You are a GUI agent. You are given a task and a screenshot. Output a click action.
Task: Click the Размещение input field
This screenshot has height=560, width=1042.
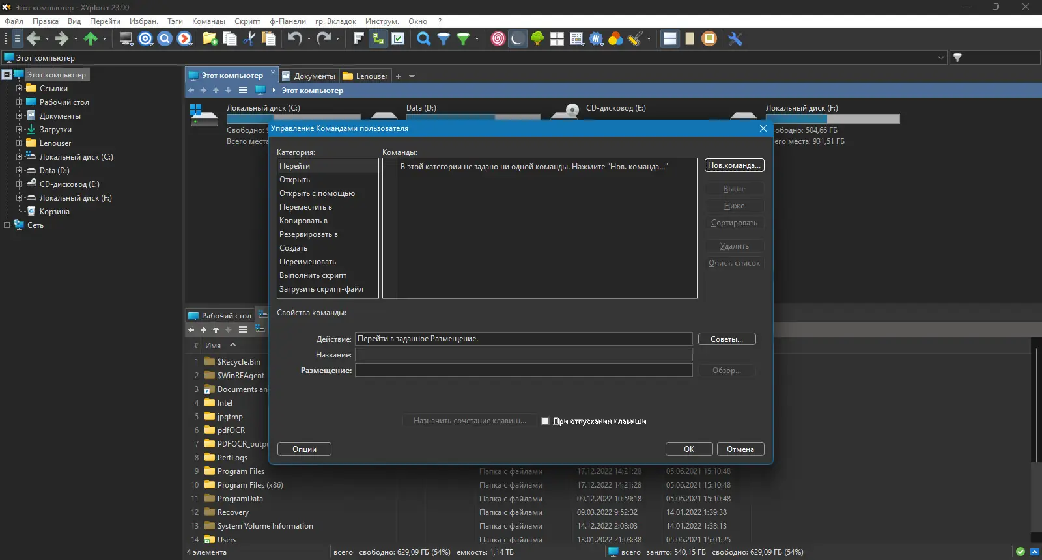[x=524, y=371]
